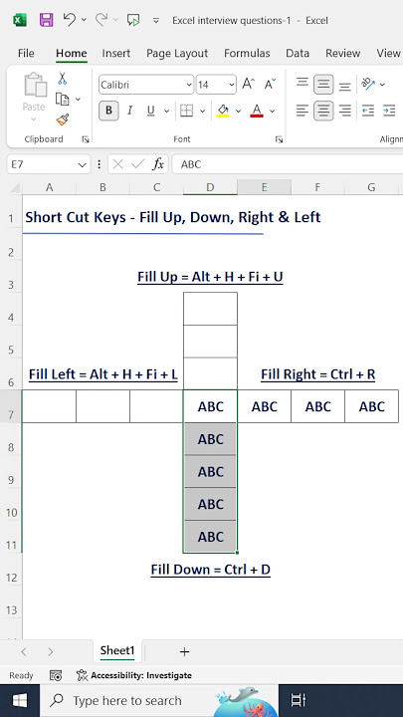Click the Decrease Indent icon
Viewport: 403px width, 717px height.
368,111
